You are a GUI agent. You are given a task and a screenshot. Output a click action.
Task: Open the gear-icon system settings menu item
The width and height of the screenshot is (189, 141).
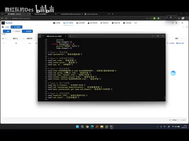127,23
